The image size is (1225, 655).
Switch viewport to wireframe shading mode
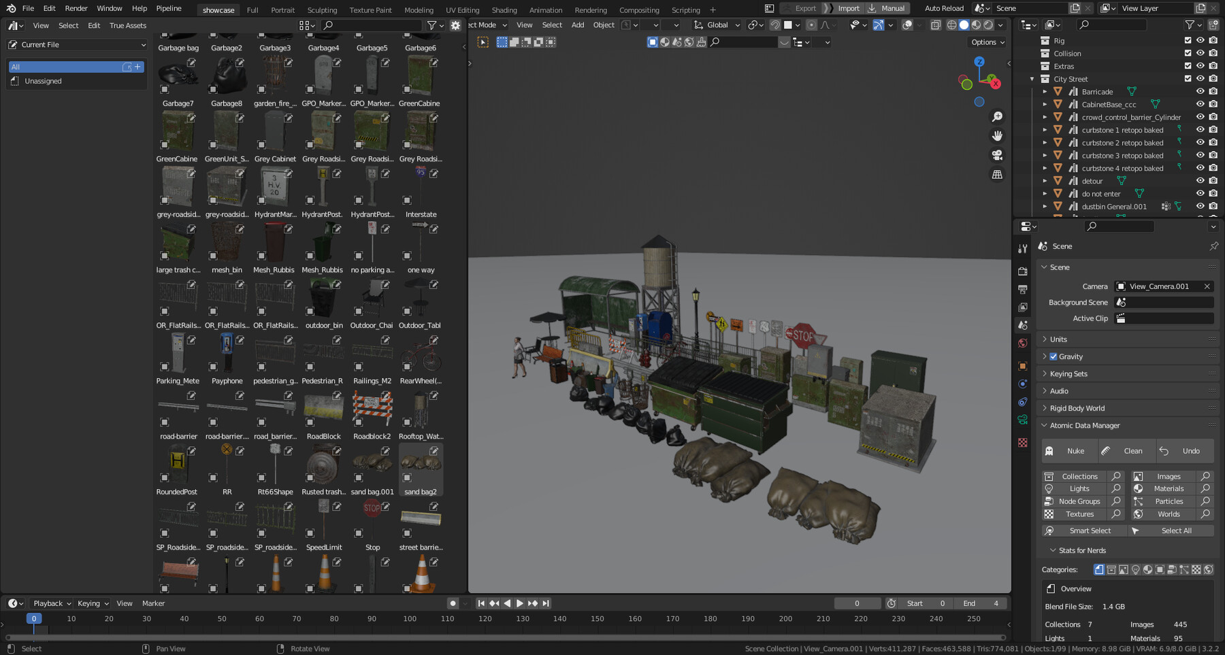[x=951, y=24]
